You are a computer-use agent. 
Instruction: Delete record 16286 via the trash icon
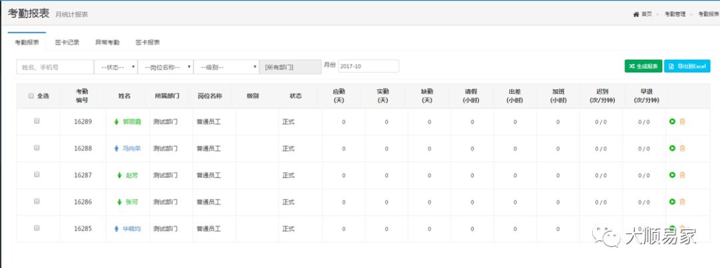[682, 201]
